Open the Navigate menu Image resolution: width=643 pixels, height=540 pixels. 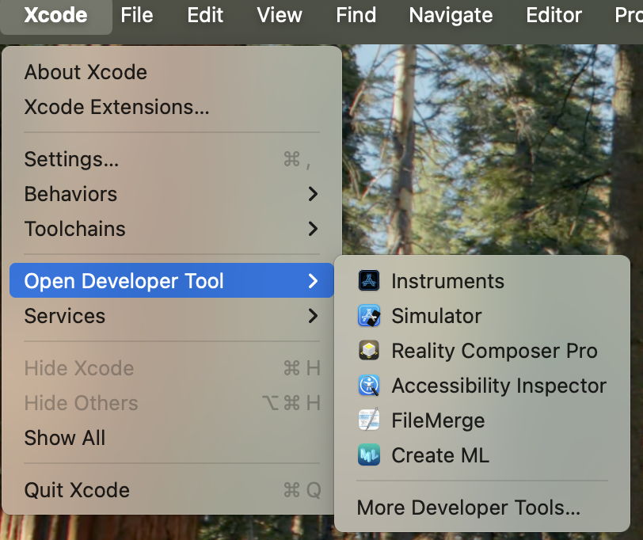[451, 15]
